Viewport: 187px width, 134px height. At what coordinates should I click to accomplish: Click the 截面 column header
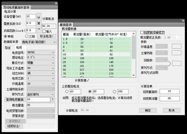(66, 34)
